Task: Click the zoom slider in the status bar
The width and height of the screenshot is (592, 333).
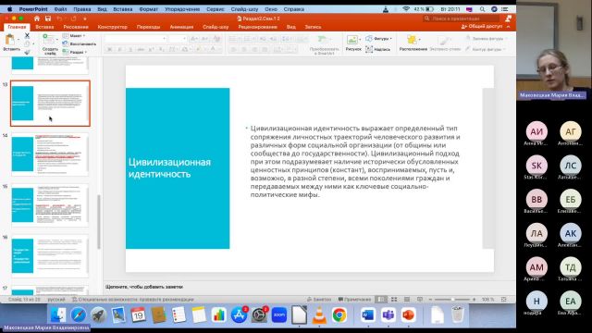Action: 452,300
